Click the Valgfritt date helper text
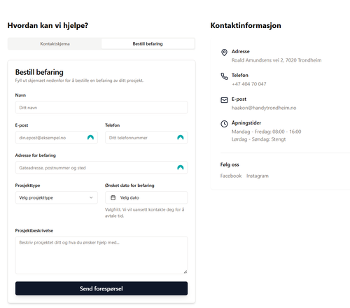Image resolution: width=350 pixels, height=308 pixels. point(145,213)
